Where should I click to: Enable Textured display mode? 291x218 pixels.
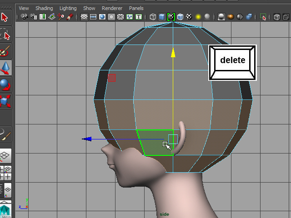pos(190,17)
